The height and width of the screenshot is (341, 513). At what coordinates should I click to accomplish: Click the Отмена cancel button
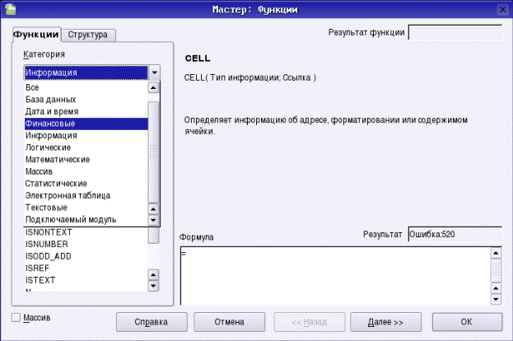230,322
